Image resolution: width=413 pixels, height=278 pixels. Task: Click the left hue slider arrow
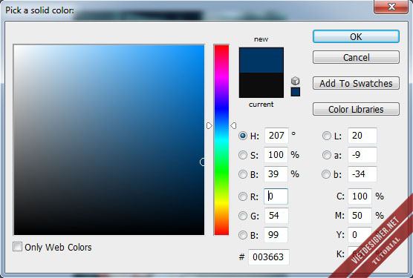tap(209, 125)
